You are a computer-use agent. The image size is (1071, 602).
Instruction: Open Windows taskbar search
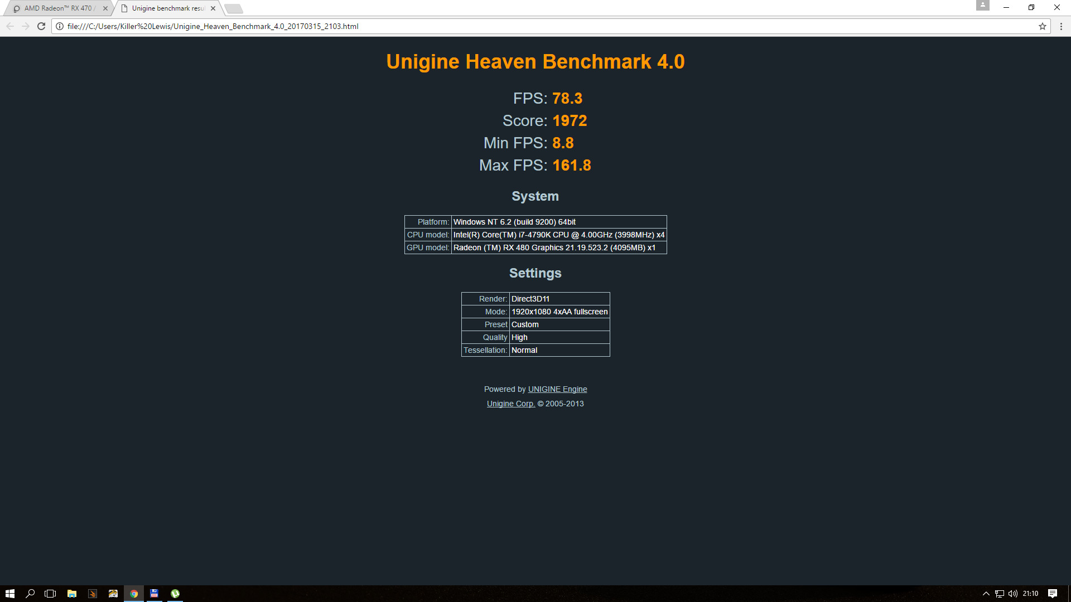[31, 594]
